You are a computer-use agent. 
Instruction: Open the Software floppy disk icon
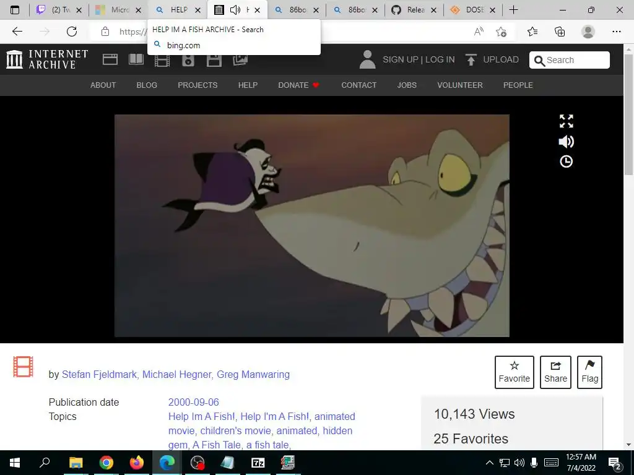[214, 61]
